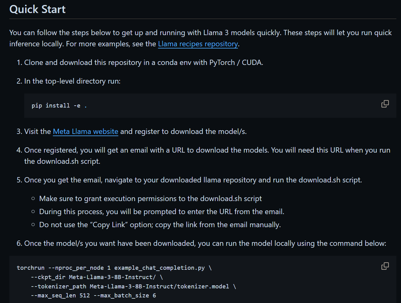The image size is (401, 303).
Task: Copy the torchrun command block
Action: point(385,266)
